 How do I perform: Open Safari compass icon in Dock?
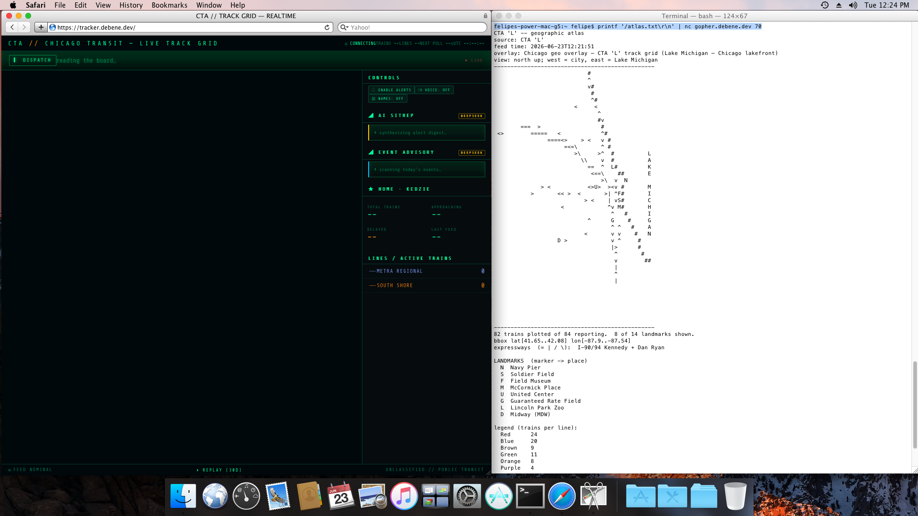click(562, 496)
